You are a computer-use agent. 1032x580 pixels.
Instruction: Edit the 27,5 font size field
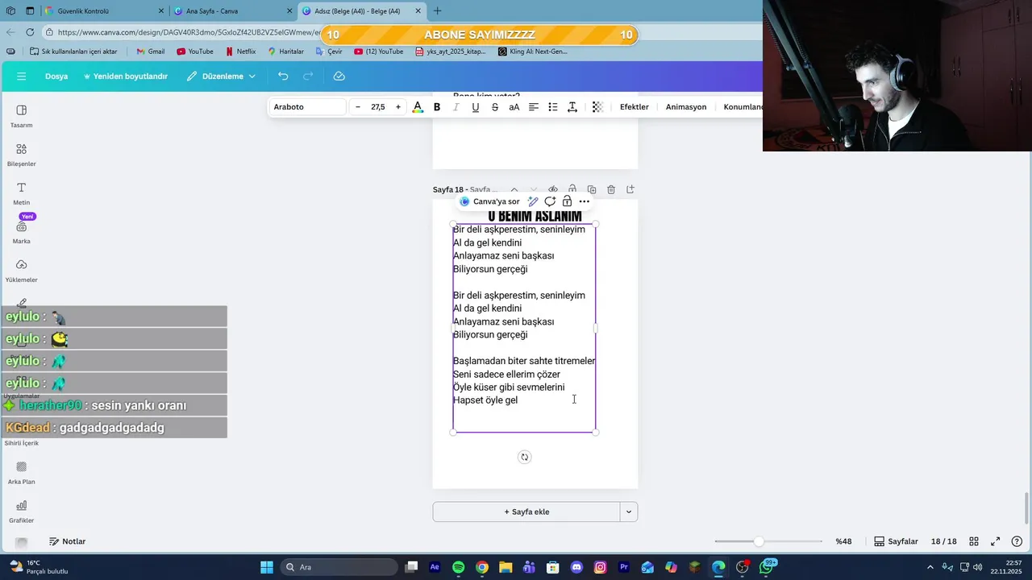click(x=378, y=107)
